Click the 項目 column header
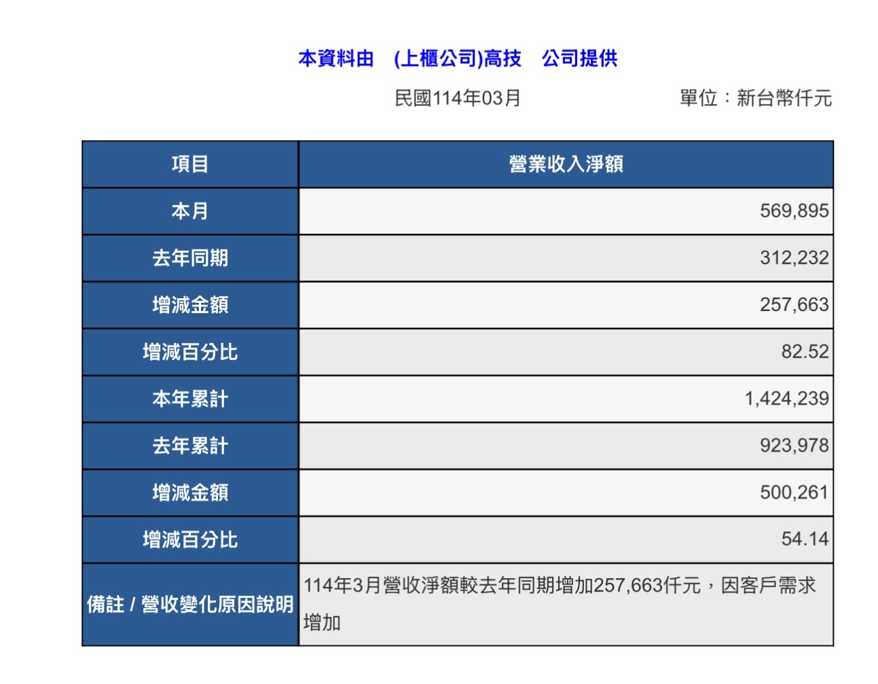This screenshot has height=684, width=878. pos(190,164)
